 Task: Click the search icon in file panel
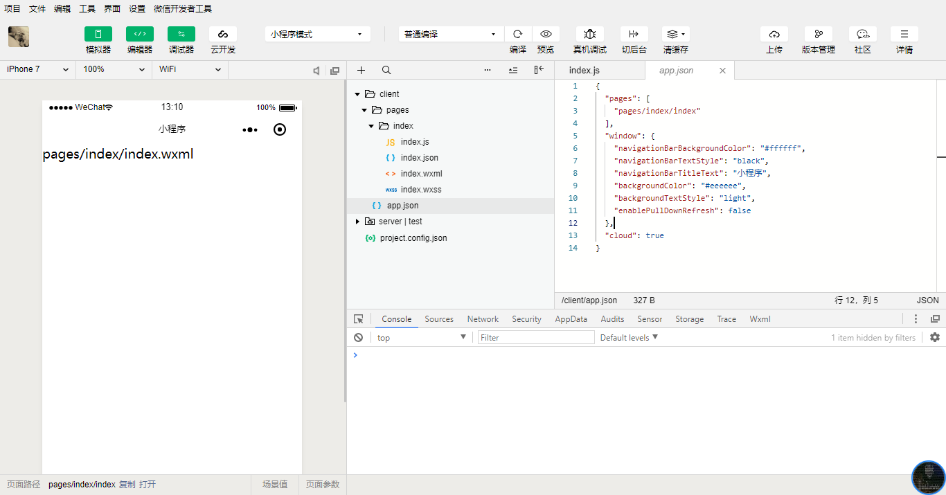coord(386,70)
